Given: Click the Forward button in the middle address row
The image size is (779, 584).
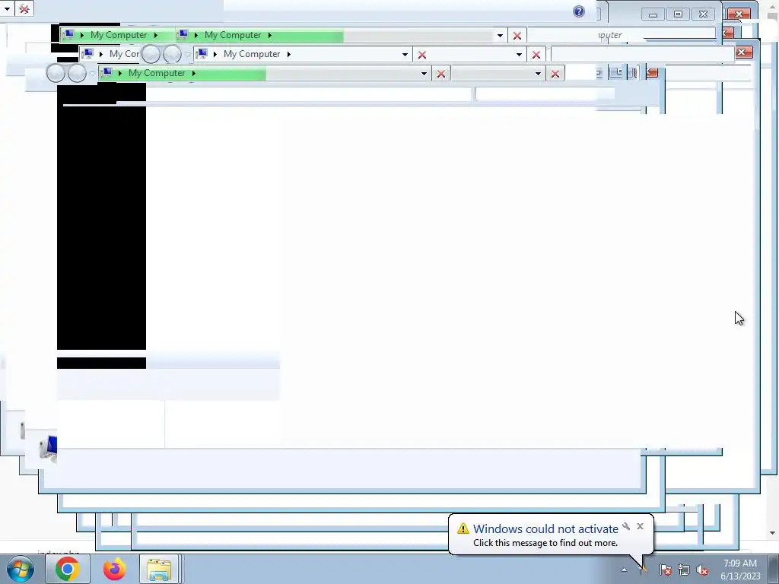Looking at the screenshot, I should tap(172, 54).
